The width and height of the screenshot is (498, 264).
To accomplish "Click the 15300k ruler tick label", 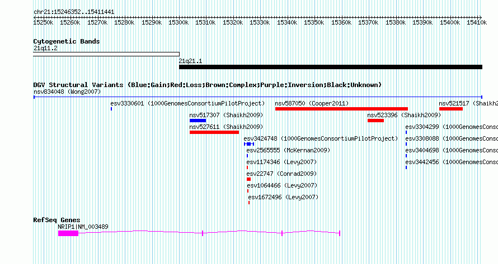I will [x=178, y=22].
